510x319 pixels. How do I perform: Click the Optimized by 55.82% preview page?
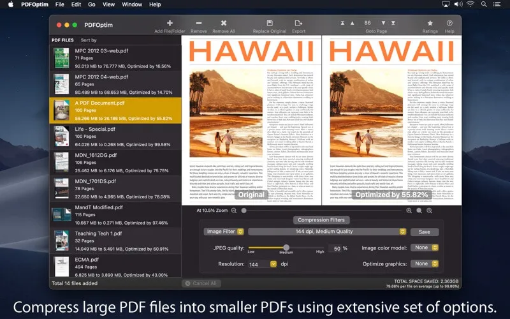pos(391,121)
